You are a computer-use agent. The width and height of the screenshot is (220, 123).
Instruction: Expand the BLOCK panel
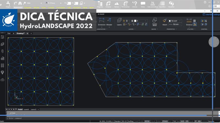[x=155, y=29]
